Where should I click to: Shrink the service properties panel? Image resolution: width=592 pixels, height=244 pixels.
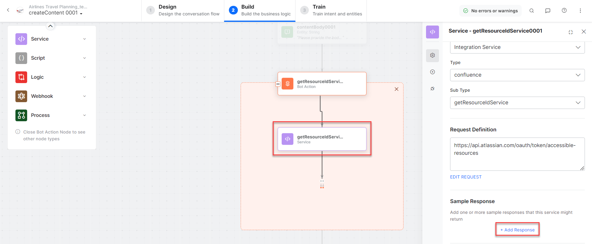pos(571,32)
